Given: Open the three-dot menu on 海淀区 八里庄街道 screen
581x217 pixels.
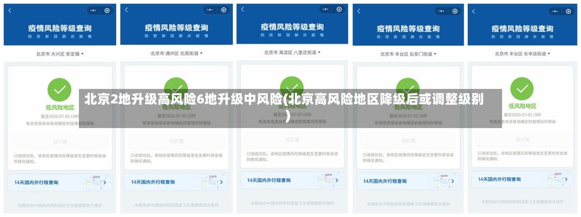Looking at the screenshot, I should pos(326,10).
